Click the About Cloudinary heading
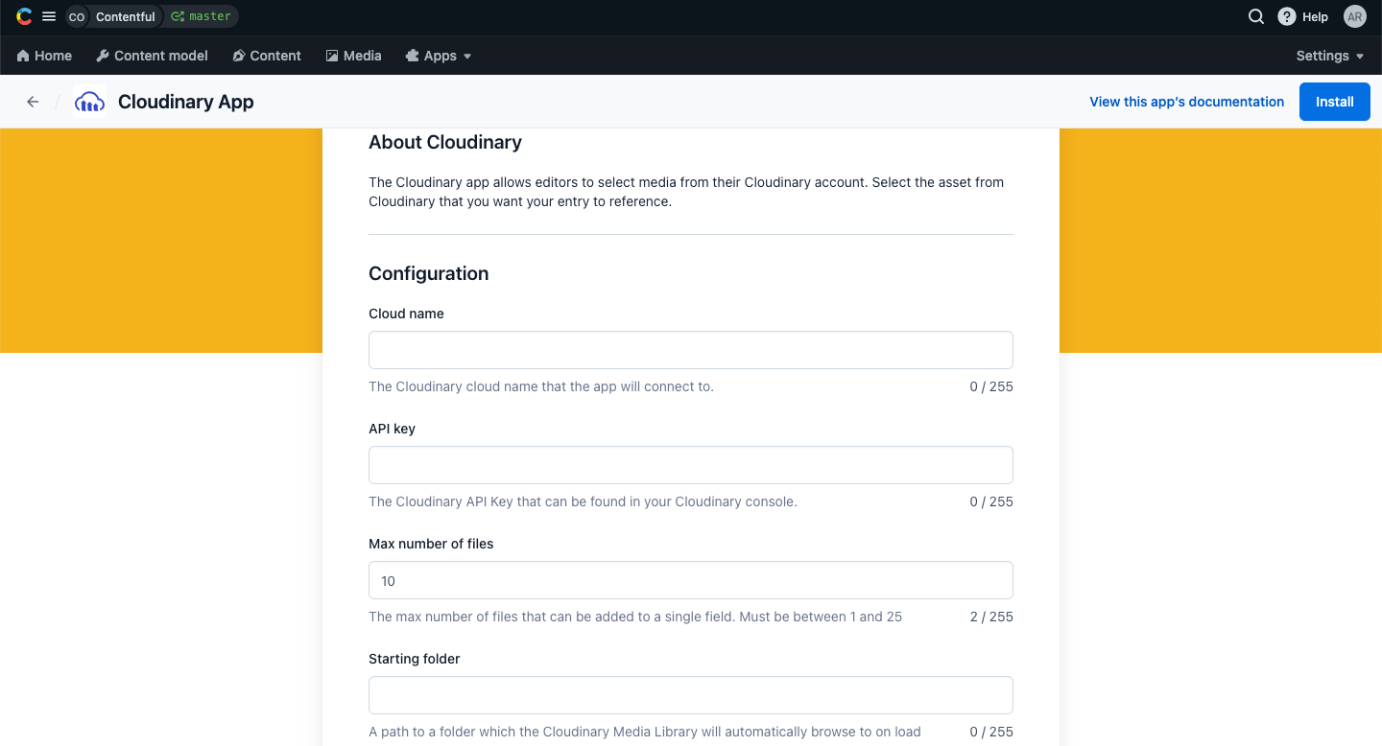 click(445, 142)
